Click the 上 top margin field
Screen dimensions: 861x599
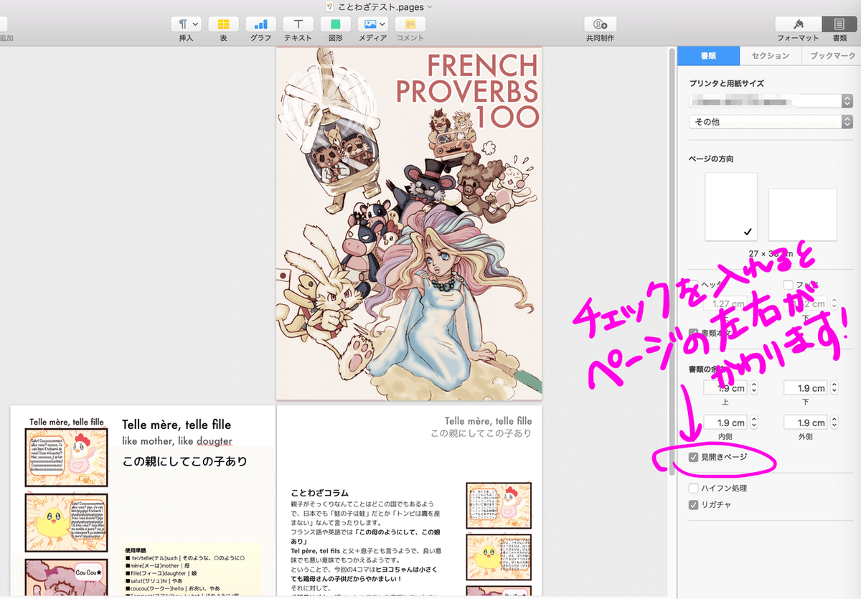[x=725, y=387]
